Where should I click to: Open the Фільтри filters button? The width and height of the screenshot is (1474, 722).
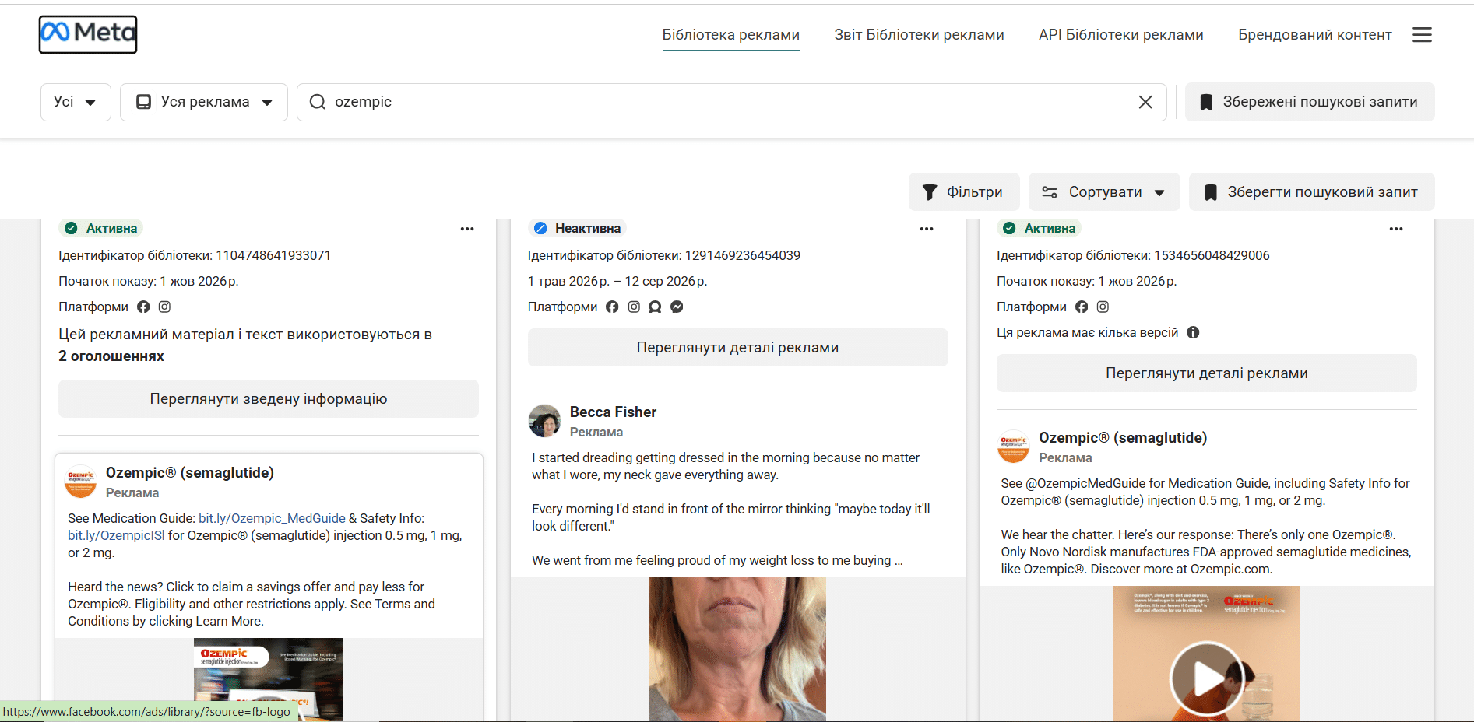tap(964, 192)
